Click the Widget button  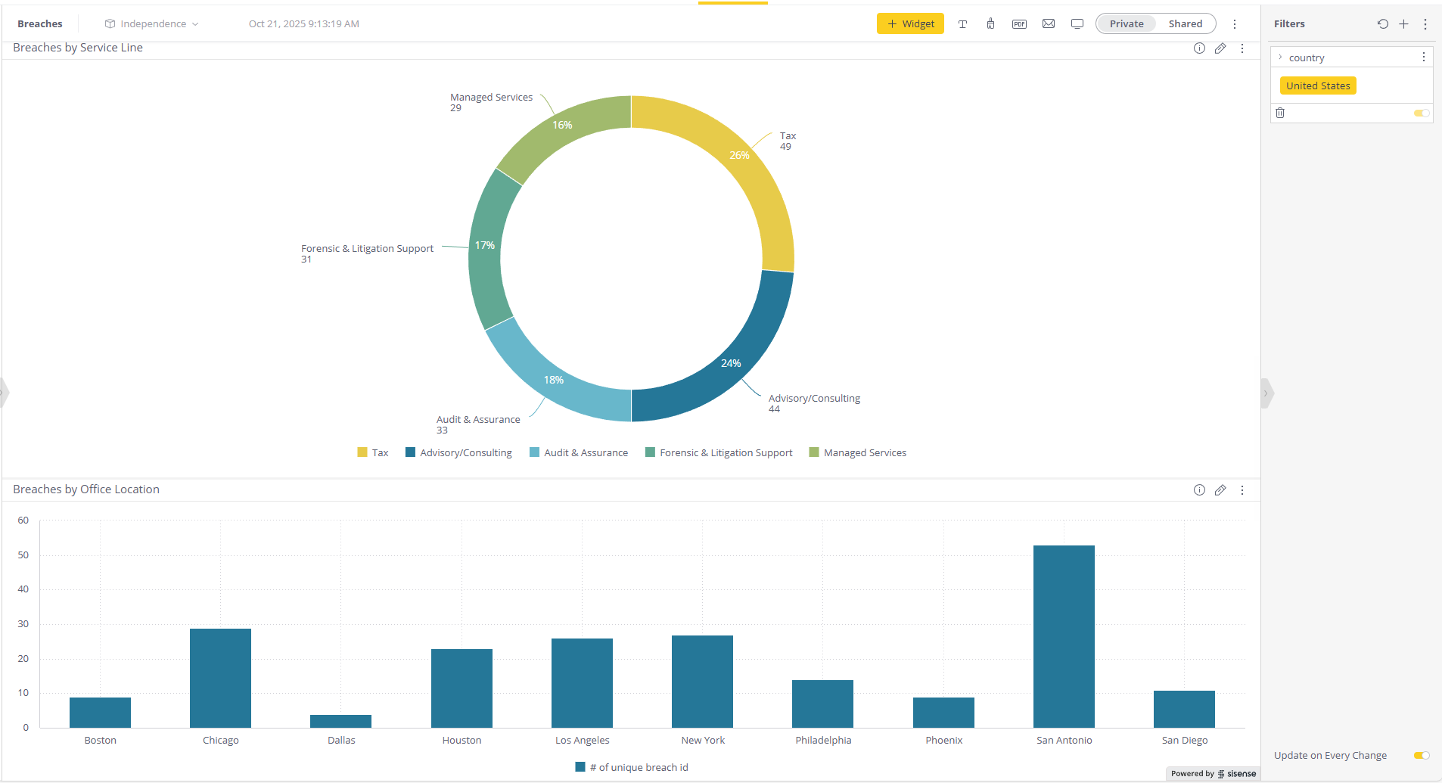(910, 23)
